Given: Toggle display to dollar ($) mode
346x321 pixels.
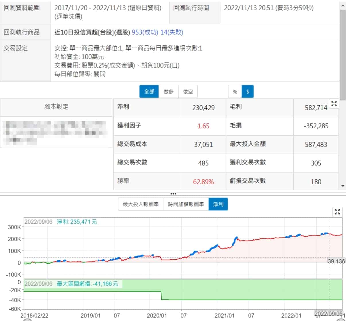Looking at the screenshot, I should pos(248,92).
